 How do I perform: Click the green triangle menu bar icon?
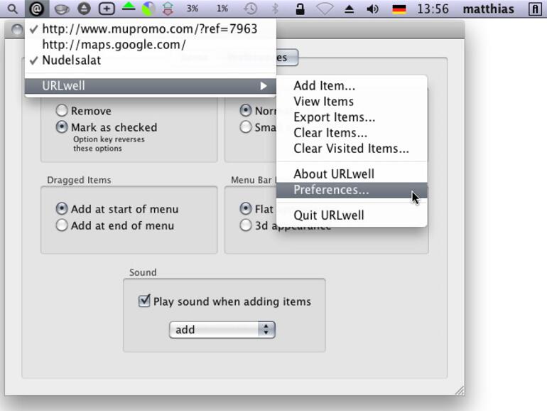point(129,7)
